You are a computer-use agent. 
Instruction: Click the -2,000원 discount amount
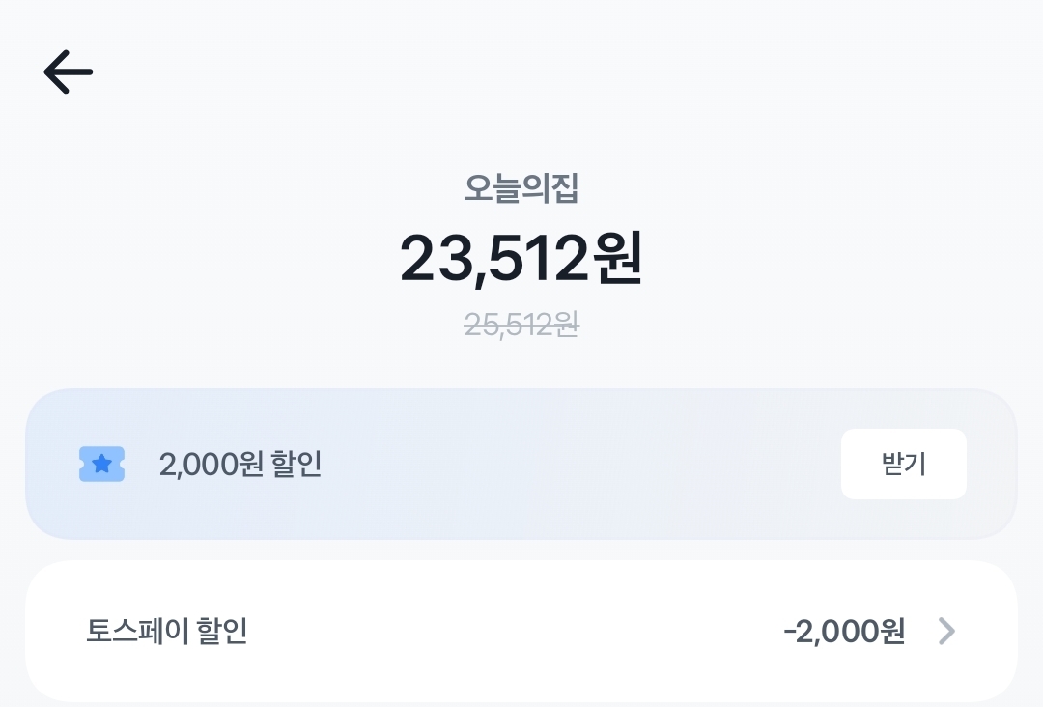tap(844, 632)
